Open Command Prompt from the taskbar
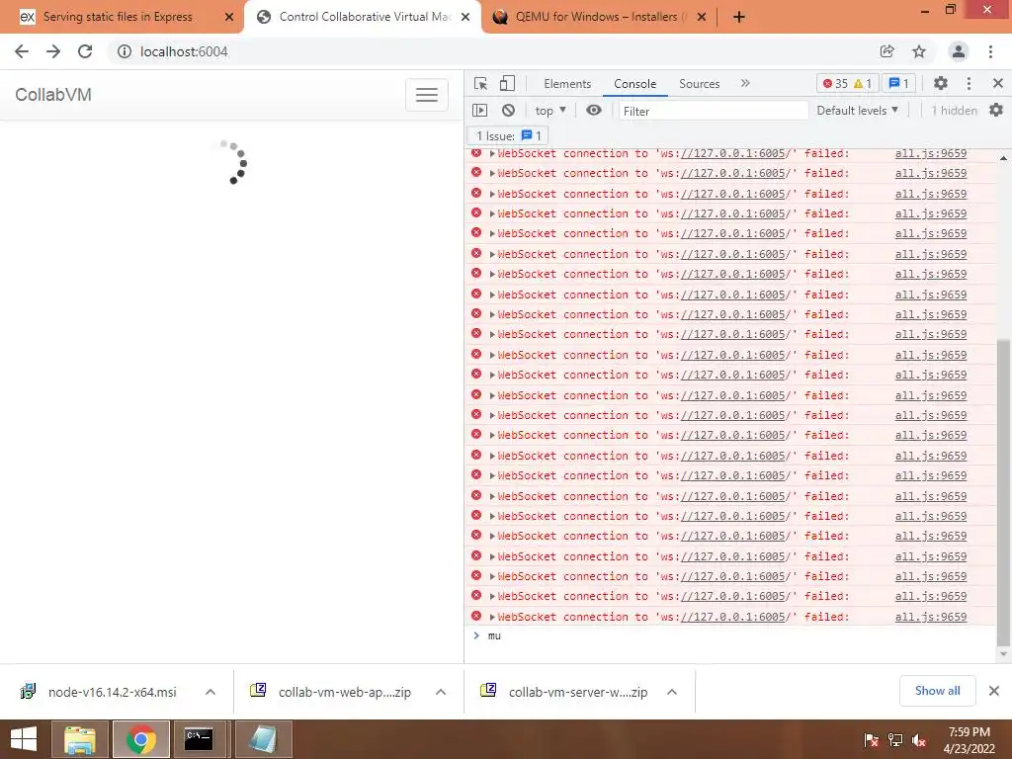Screen dimensions: 1012x759 (x=199, y=739)
